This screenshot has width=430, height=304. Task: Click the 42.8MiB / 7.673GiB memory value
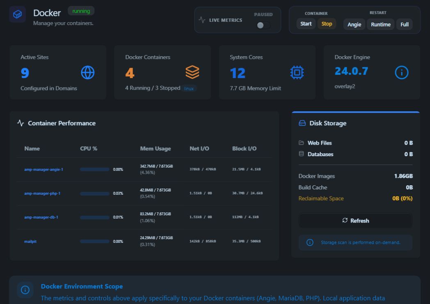(x=155, y=190)
